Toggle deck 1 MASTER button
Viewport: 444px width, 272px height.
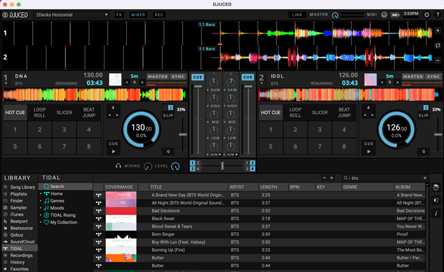(157, 77)
